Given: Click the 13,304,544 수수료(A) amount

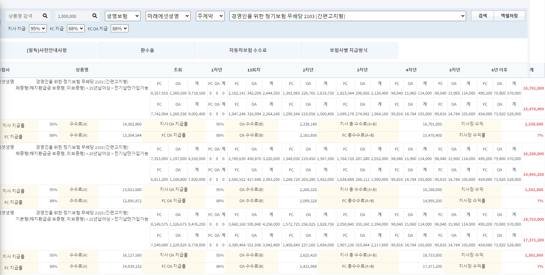Looking at the screenshot, I should (132, 135).
